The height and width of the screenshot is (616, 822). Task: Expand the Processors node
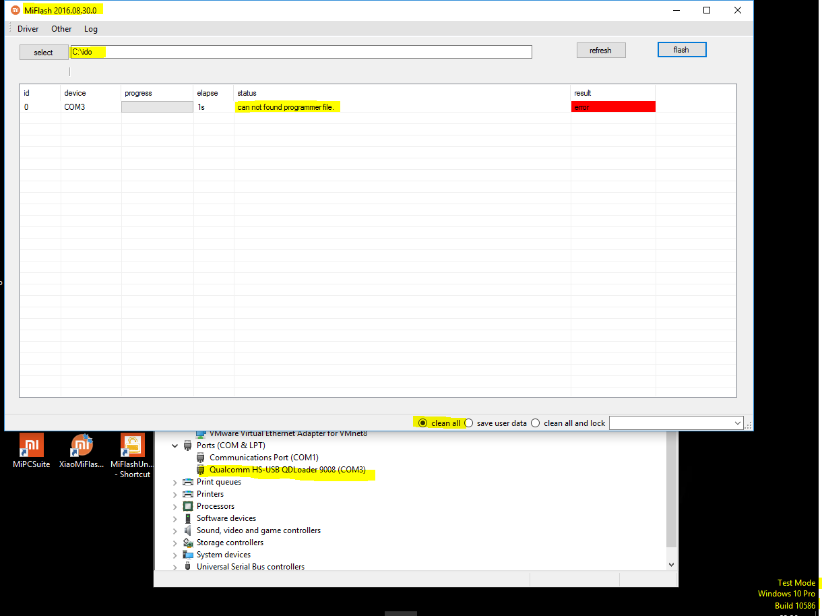click(175, 506)
